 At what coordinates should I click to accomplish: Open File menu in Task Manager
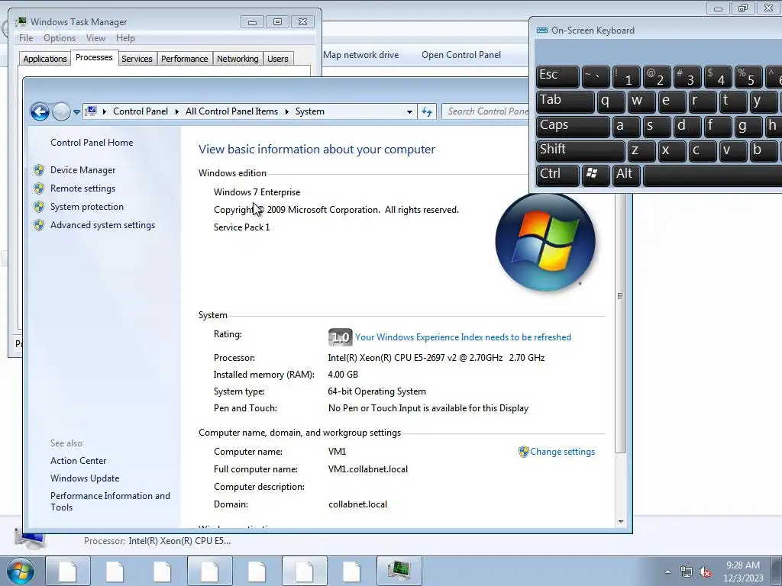26,38
